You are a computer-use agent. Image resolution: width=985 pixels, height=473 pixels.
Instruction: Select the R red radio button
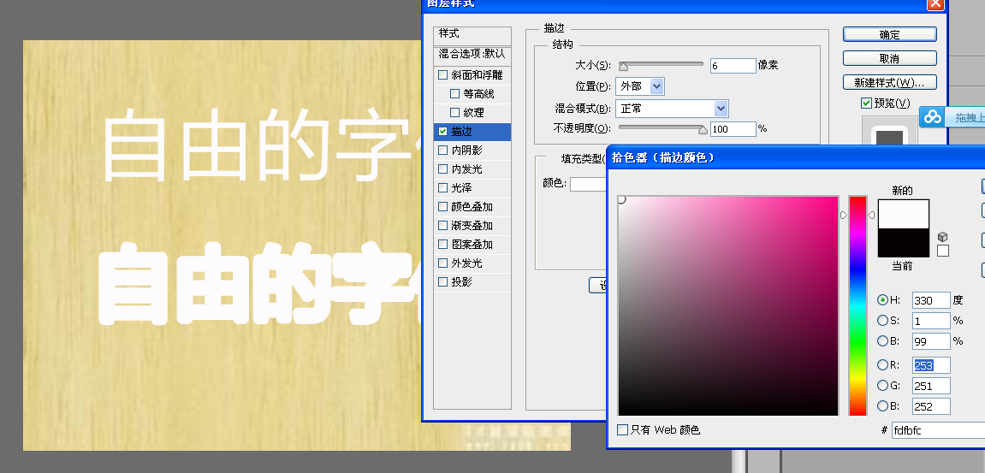[882, 364]
